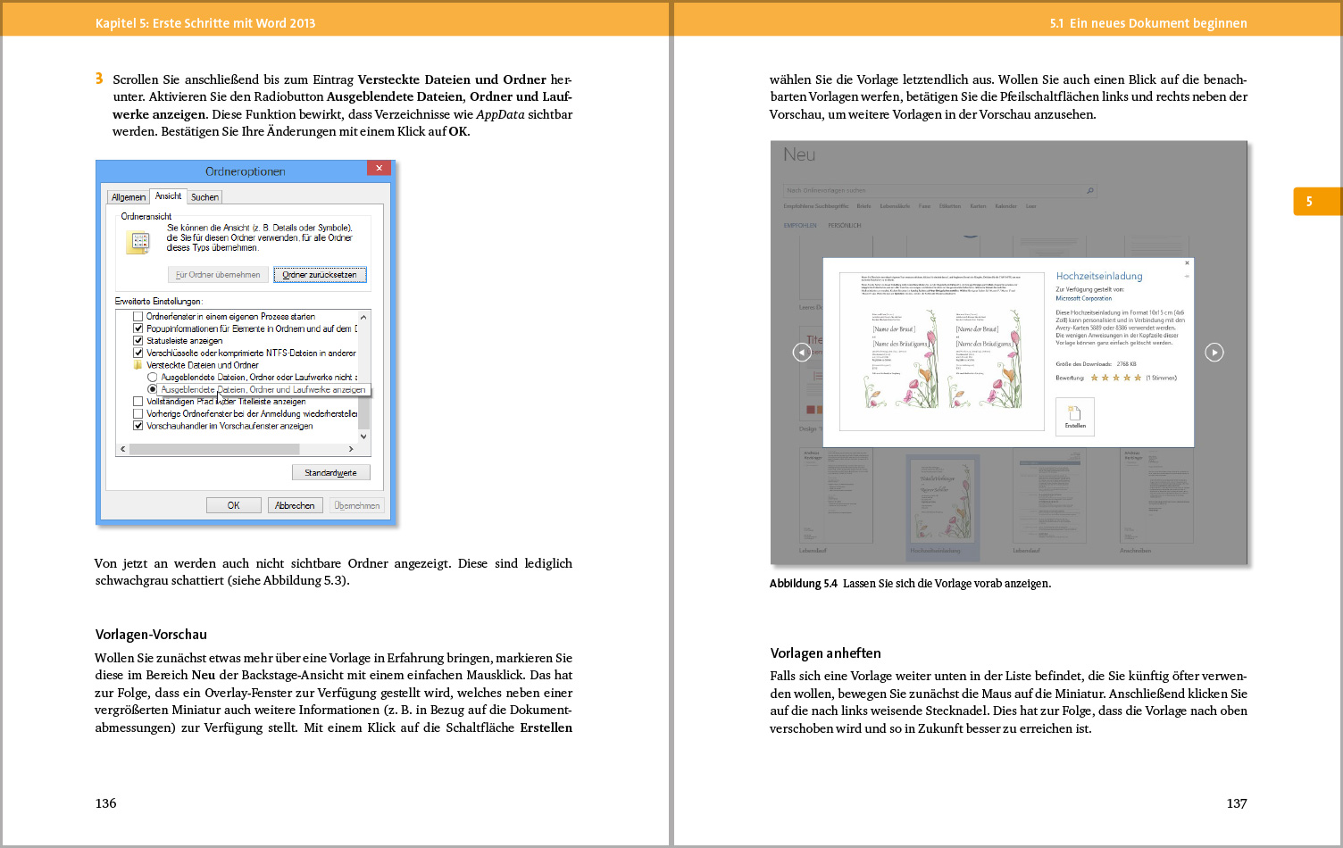The image size is (1343, 848).
Task: Click the Briefe suggested search term
Action: point(863,206)
